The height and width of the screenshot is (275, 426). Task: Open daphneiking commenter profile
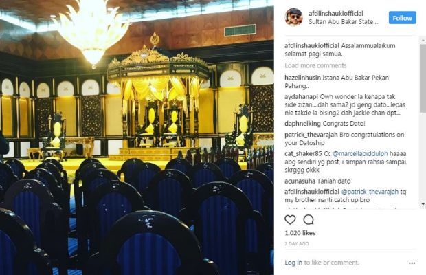pos(302,124)
